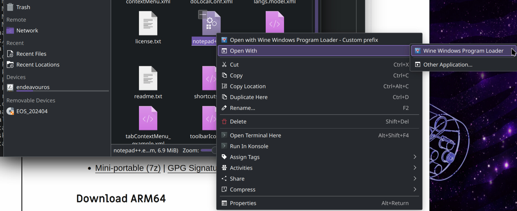Click the Copy Location icon
Screen dimensions: 517x211
click(x=224, y=86)
